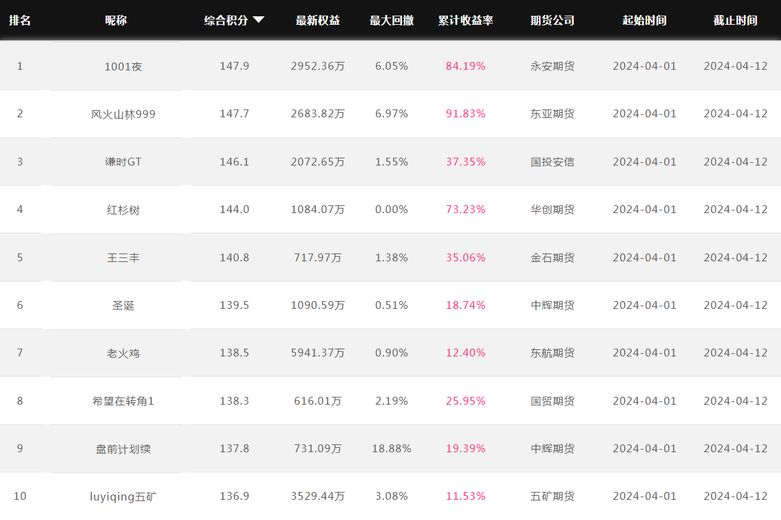Sort by the 综合积分 down-arrow icon
This screenshot has height=520, width=781.
point(258,20)
